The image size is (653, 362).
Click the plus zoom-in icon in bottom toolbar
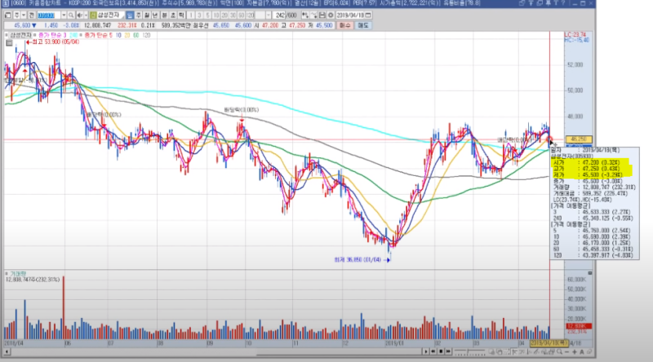pos(575,352)
